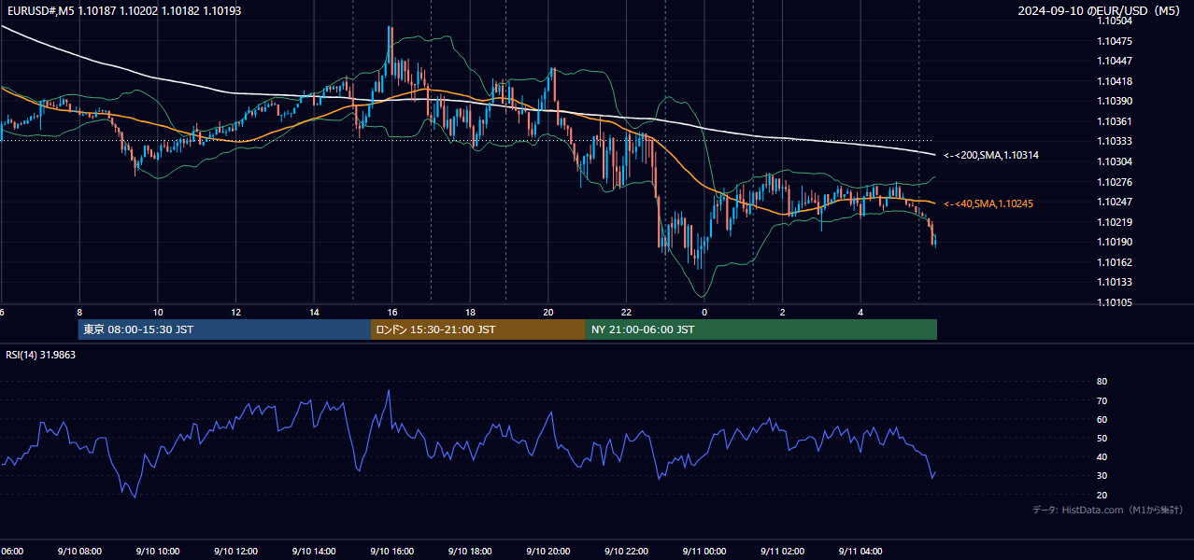Click the RSI(14) 31.9863 label
1194x560 pixels.
point(41,355)
